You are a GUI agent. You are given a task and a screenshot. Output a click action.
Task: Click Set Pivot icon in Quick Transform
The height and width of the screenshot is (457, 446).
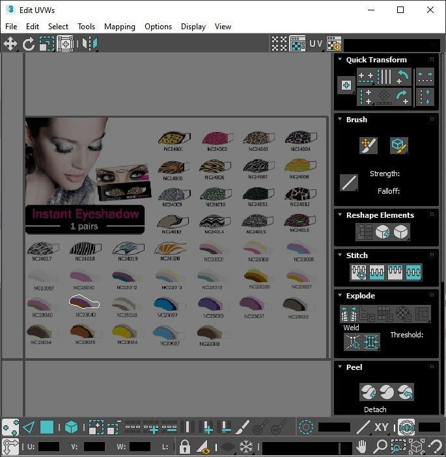tap(346, 85)
